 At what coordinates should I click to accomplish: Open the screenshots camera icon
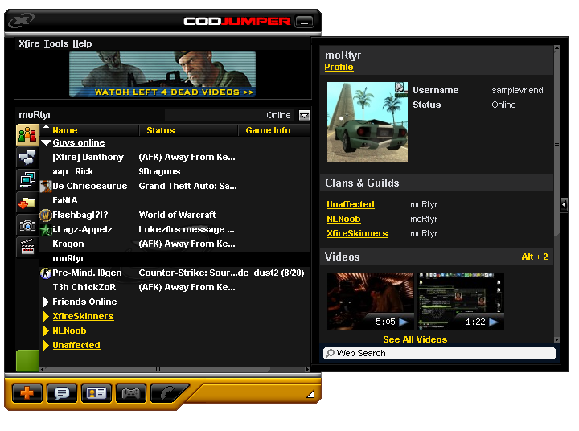27,225
